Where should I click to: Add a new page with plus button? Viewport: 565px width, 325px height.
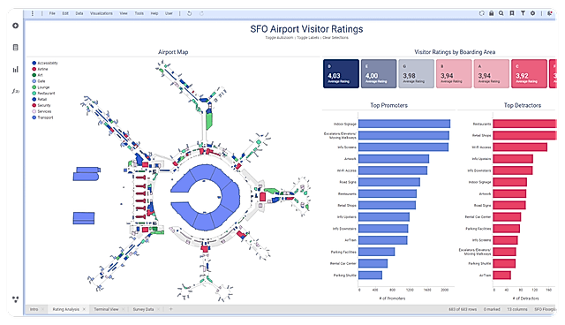(170, 309)
